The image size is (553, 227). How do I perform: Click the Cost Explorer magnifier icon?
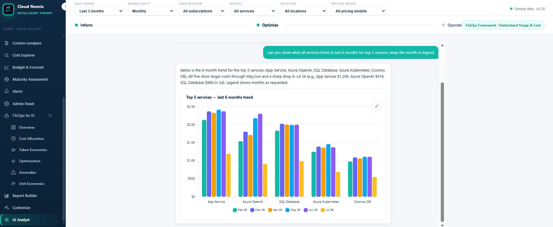tap(6, 55)
